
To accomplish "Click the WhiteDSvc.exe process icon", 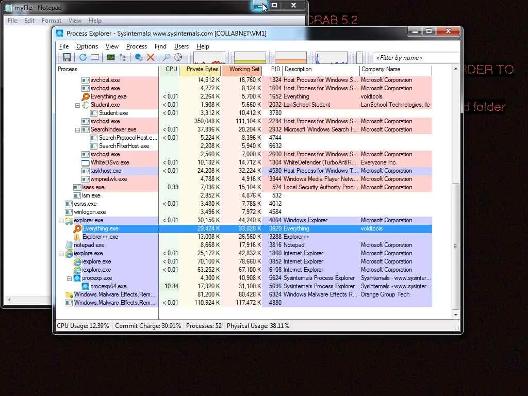I will pos(85,162).
